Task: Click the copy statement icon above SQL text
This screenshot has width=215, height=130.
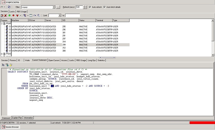Action: (x=3, y=65)
